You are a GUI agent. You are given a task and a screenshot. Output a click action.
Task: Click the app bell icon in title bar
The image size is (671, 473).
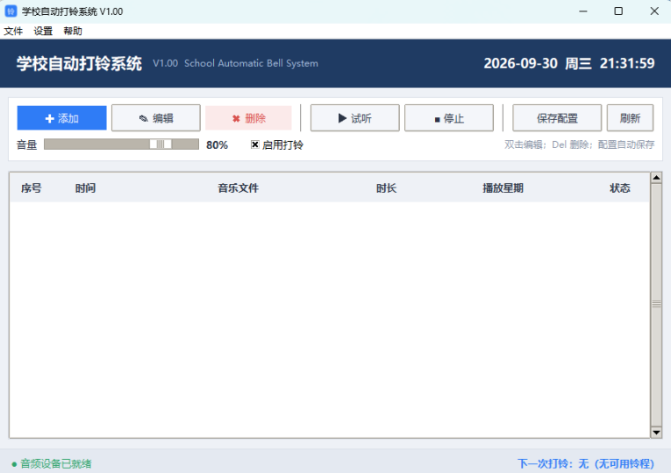click(x=11, y=11)
